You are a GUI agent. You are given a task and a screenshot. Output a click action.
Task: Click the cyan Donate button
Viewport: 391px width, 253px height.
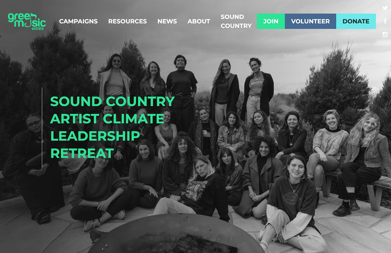point(356,21)
